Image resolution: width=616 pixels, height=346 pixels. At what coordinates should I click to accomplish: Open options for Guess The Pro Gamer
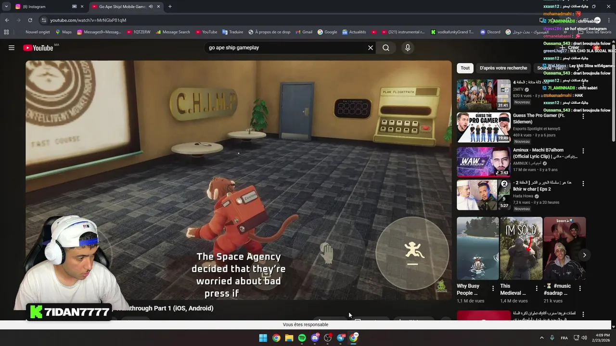583,116
